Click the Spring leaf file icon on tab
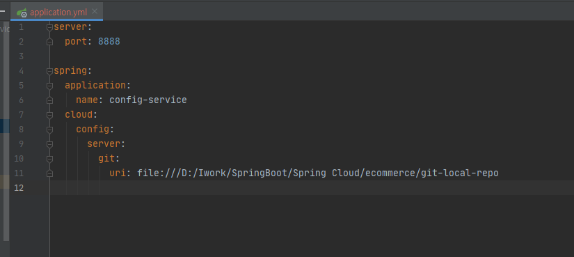 coord(22,13)
